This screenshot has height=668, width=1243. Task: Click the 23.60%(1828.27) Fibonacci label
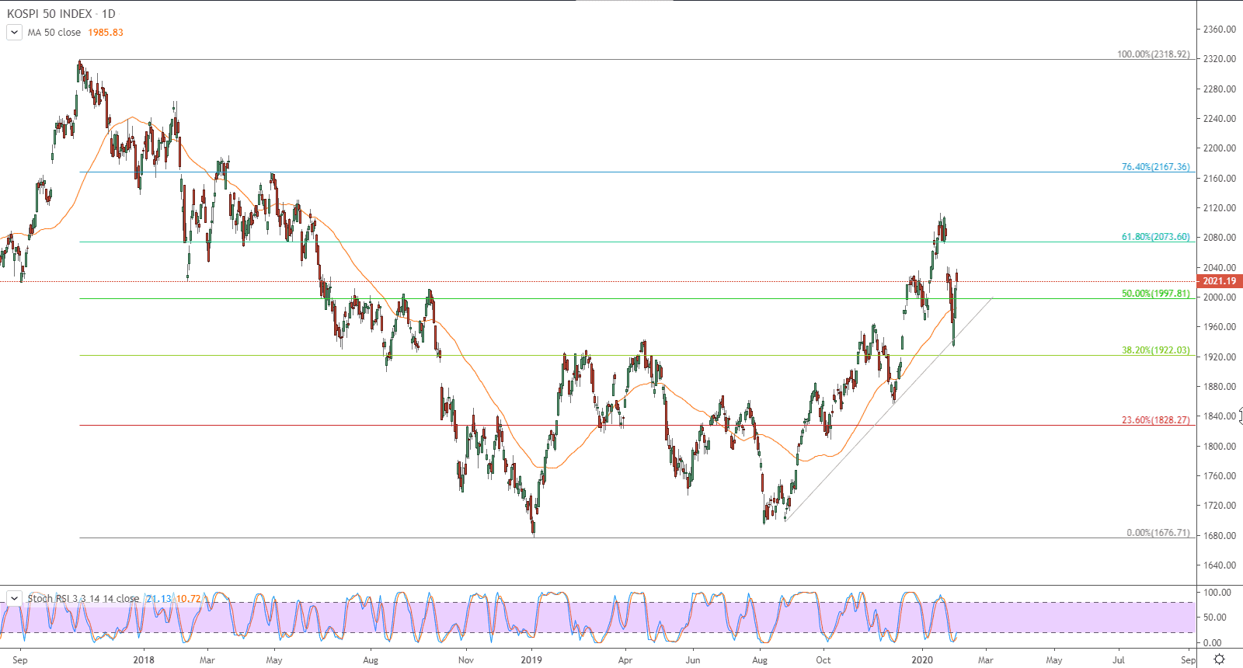pyautogui.click(x=1155, y=420)
